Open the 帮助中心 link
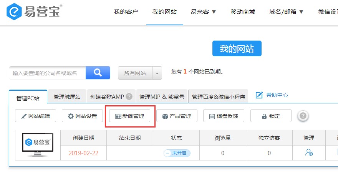This screenshot has width=338, height=175. click(277, 95)
